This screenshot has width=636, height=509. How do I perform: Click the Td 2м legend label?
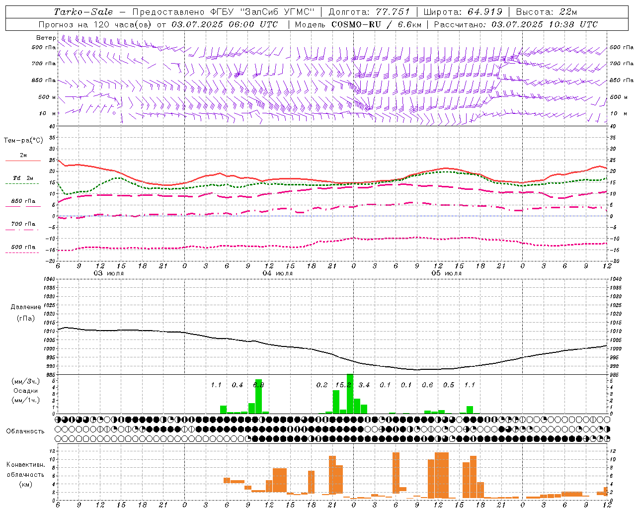point(23,178)
